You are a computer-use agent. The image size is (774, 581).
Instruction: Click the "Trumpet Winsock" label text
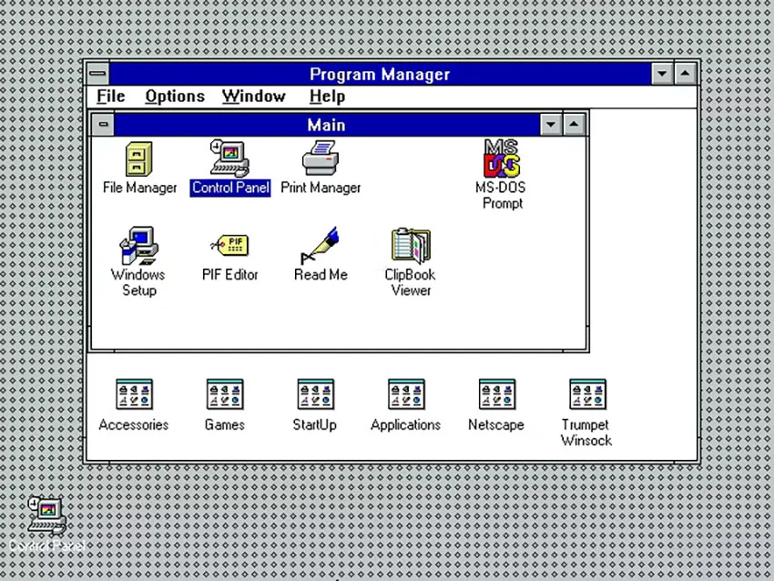[x=586, y=433]
